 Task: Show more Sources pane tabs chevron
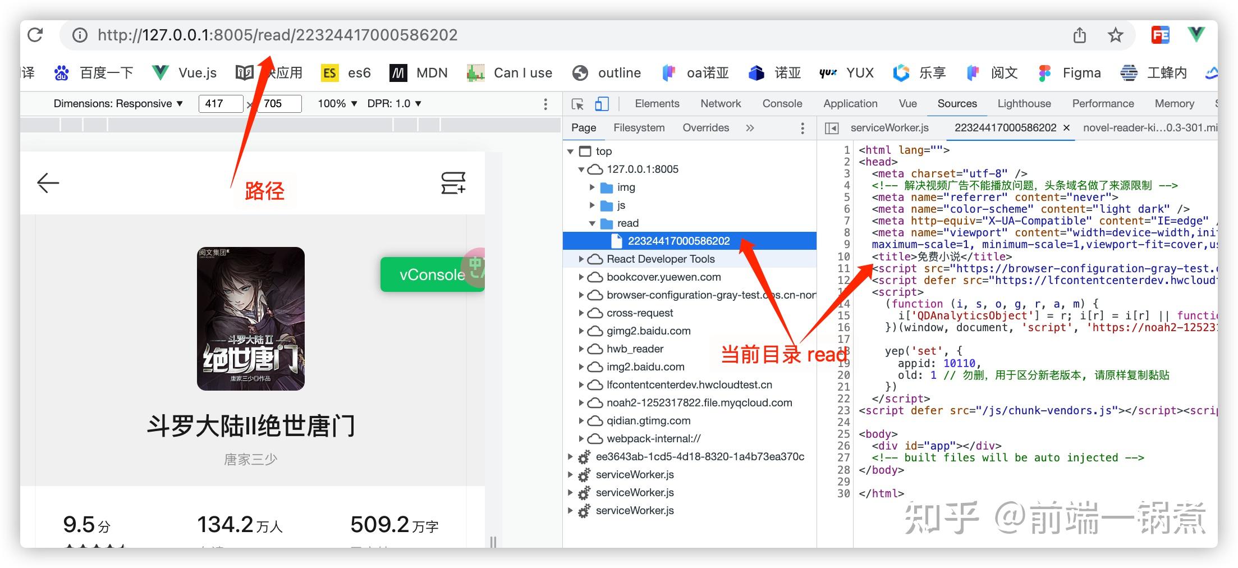750,128
